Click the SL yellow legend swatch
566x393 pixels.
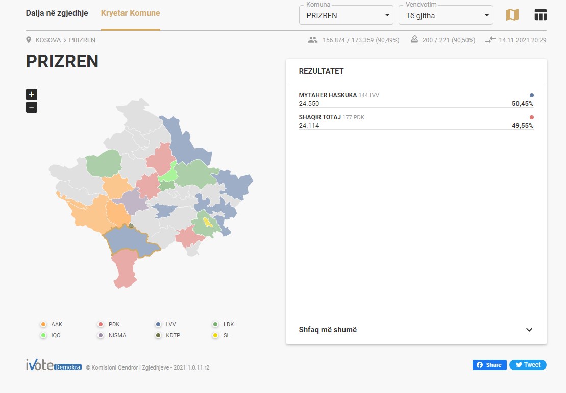tap(215, 335)
